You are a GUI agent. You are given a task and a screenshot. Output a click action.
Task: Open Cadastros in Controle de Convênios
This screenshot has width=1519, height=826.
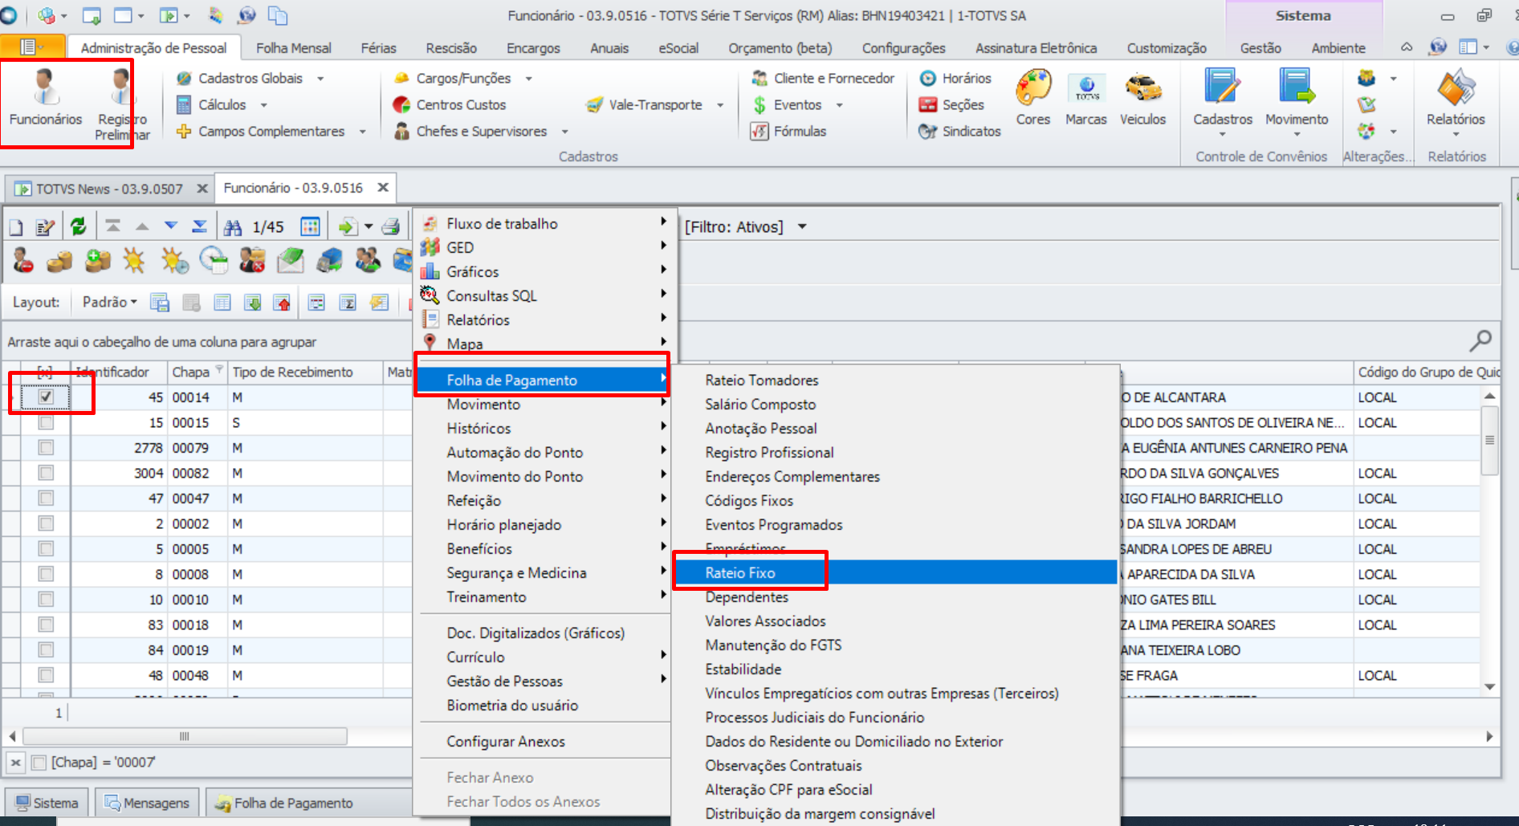coord(1223,101)
